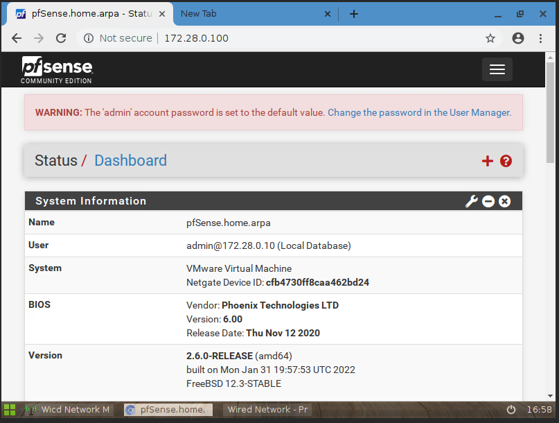Collapse the System Information widget
This screenshot has height=423, width=559.
[488, 201]
